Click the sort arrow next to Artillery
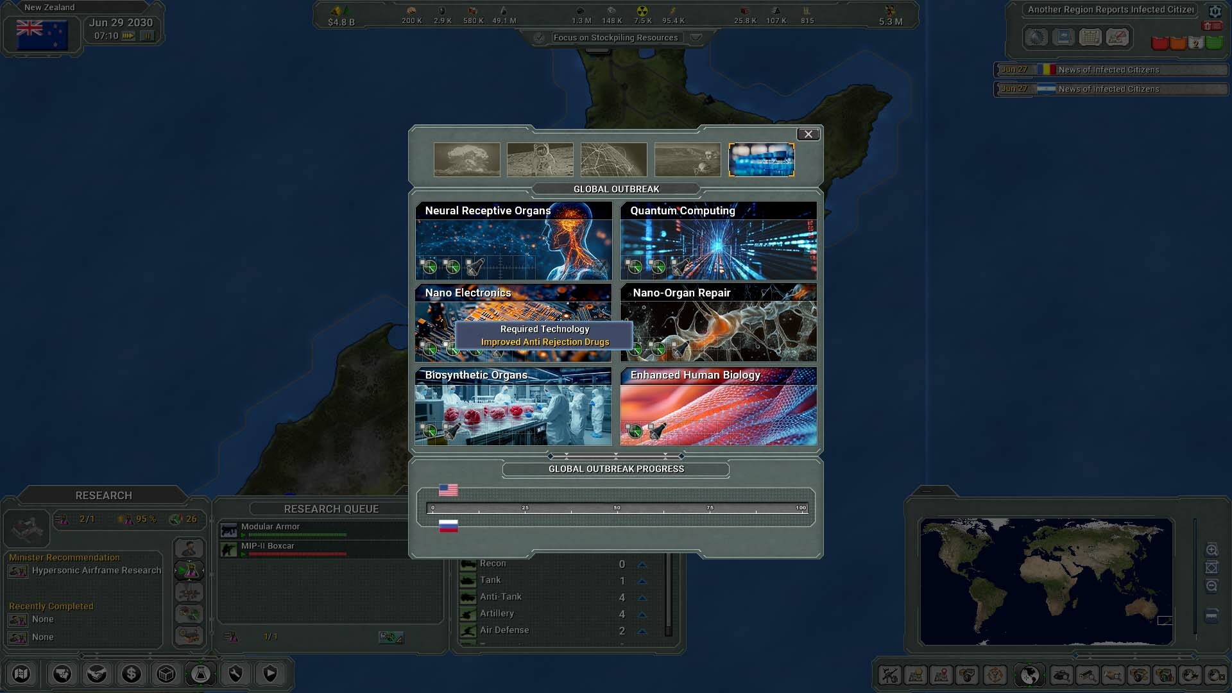The height and width of the screenshot is (693, 1232). 641,613
